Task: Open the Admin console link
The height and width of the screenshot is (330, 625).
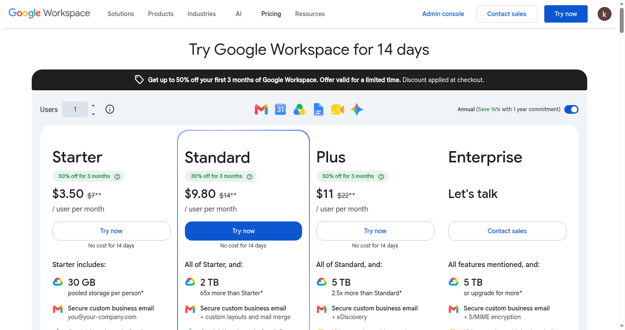Action: (x=443, y=14)
